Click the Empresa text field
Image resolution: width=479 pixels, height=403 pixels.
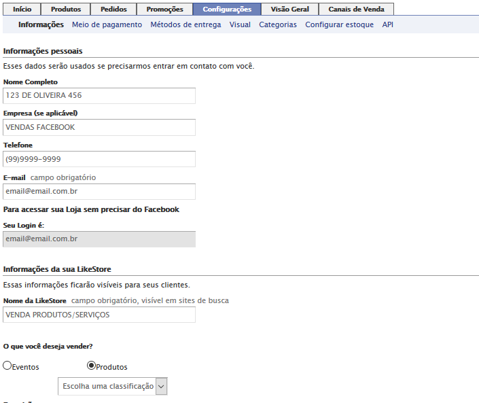[99, 127]
